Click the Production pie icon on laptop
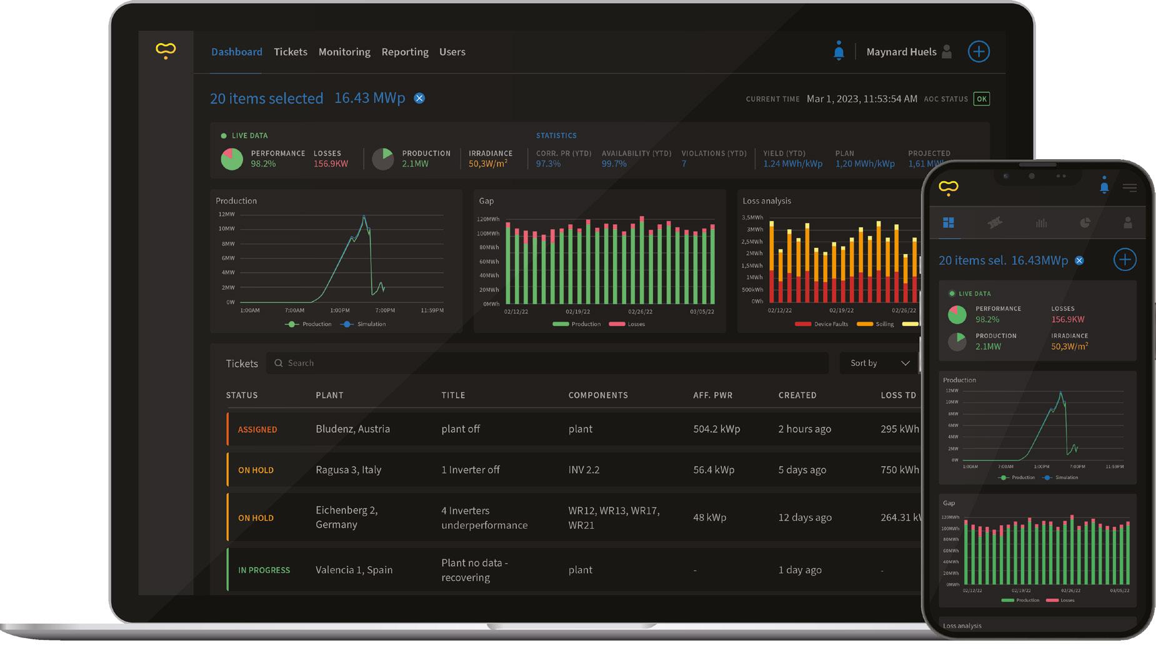This screenshot has width=1156, height=650. coord(383,159)
